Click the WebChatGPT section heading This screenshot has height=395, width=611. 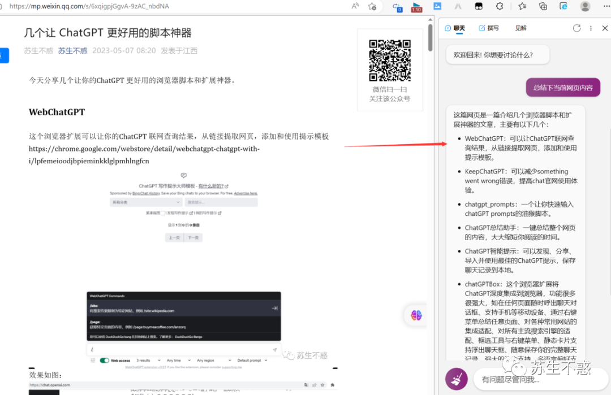point(57,112)
